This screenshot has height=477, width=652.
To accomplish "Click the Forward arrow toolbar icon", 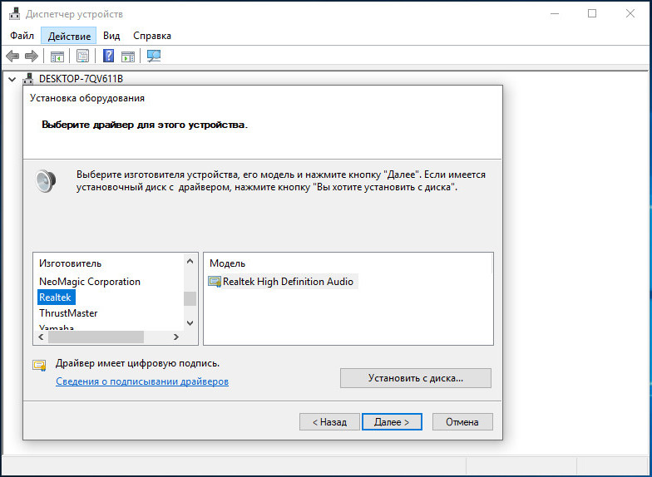I will click(32, 57).
